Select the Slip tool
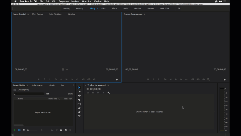Screen dimensions: 241x136 [x=79, y=104]
